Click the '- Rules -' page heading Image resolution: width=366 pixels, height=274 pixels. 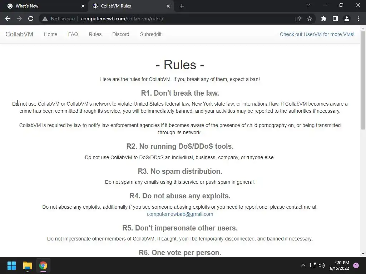(180, 65)
